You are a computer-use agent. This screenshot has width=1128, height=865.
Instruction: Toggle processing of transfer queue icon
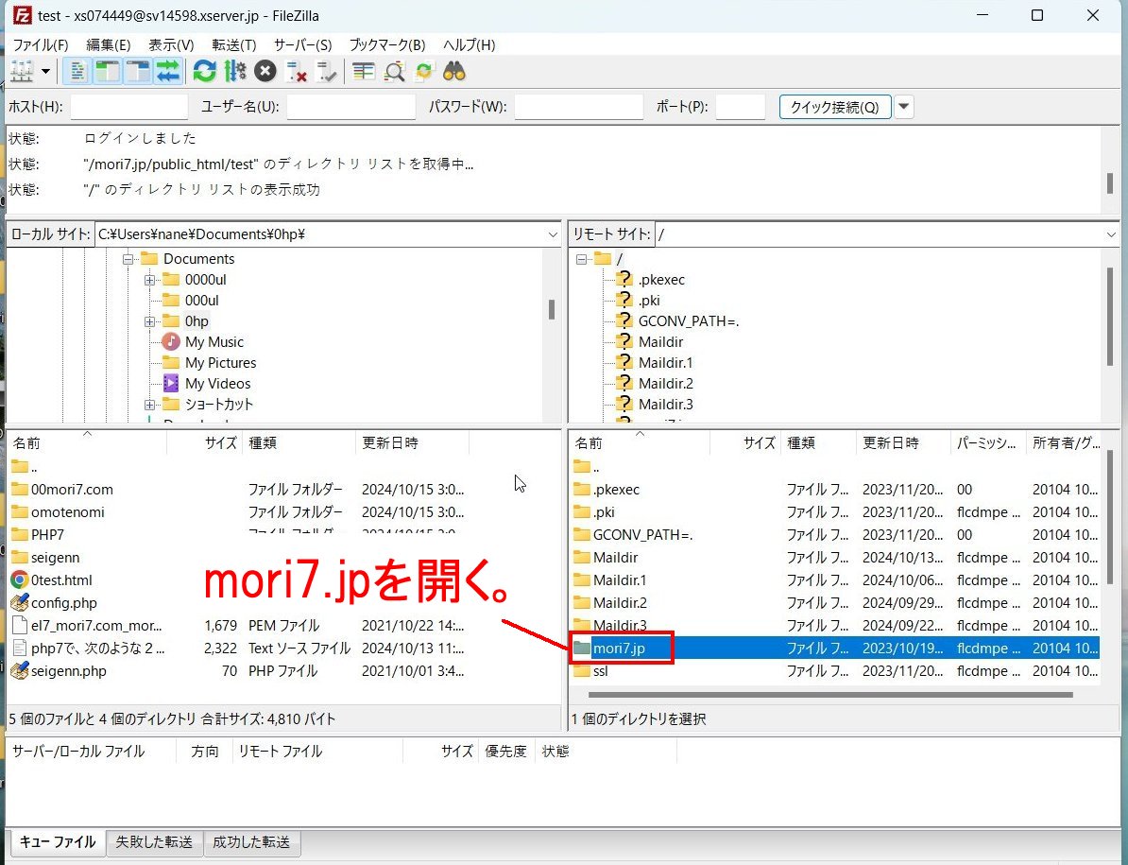tap(235, 71)
